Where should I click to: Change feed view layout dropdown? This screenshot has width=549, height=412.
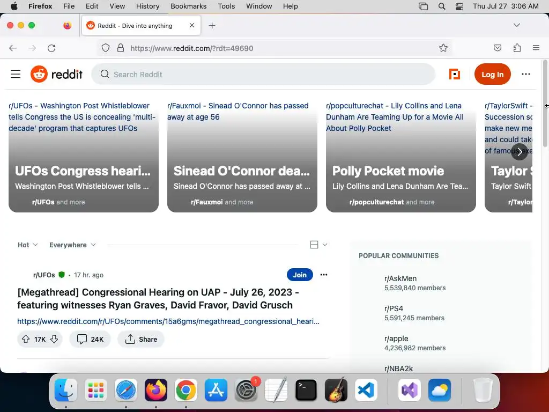[x=318, y=245]
